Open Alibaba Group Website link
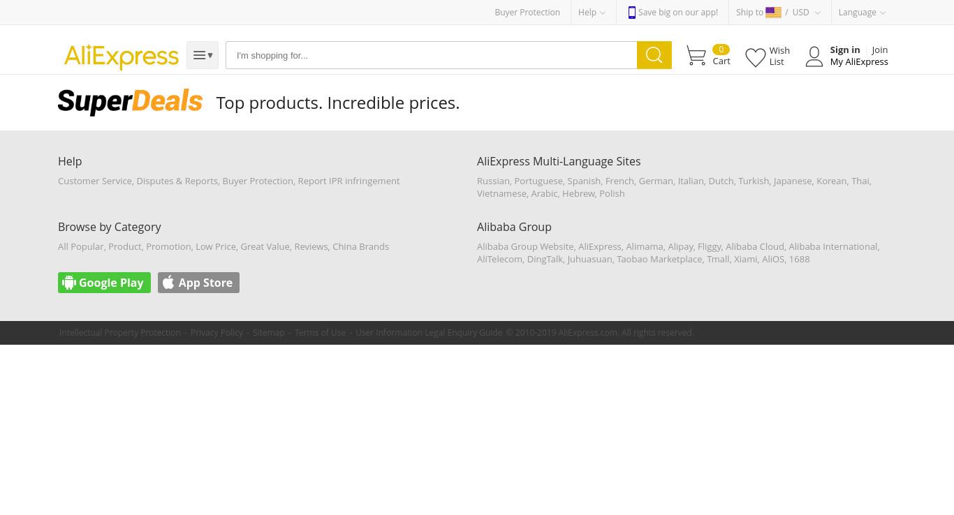 (525, 246)
